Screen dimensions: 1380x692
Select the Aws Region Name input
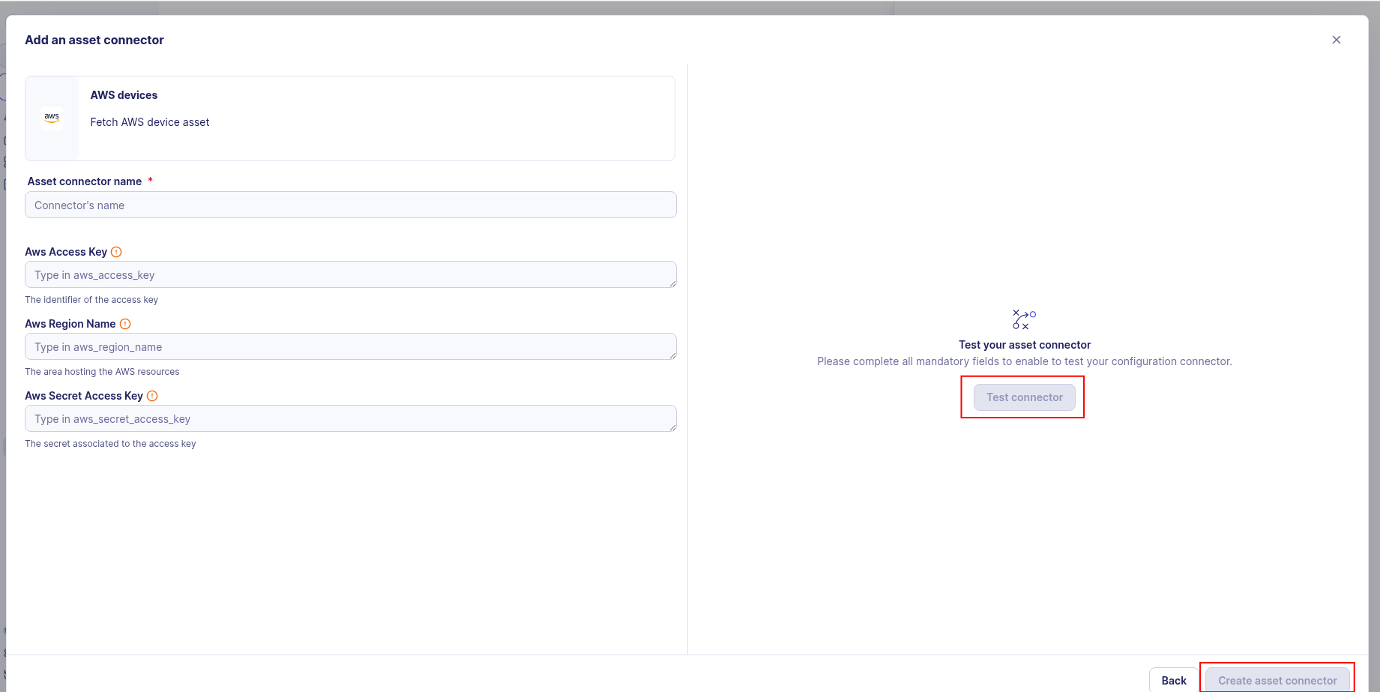coord(350,346)
